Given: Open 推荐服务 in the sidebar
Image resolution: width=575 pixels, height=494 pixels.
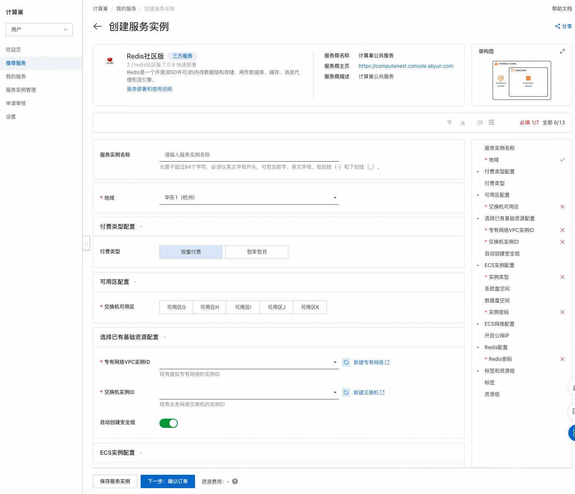Looking at the screenshot, I should (41, 63).
